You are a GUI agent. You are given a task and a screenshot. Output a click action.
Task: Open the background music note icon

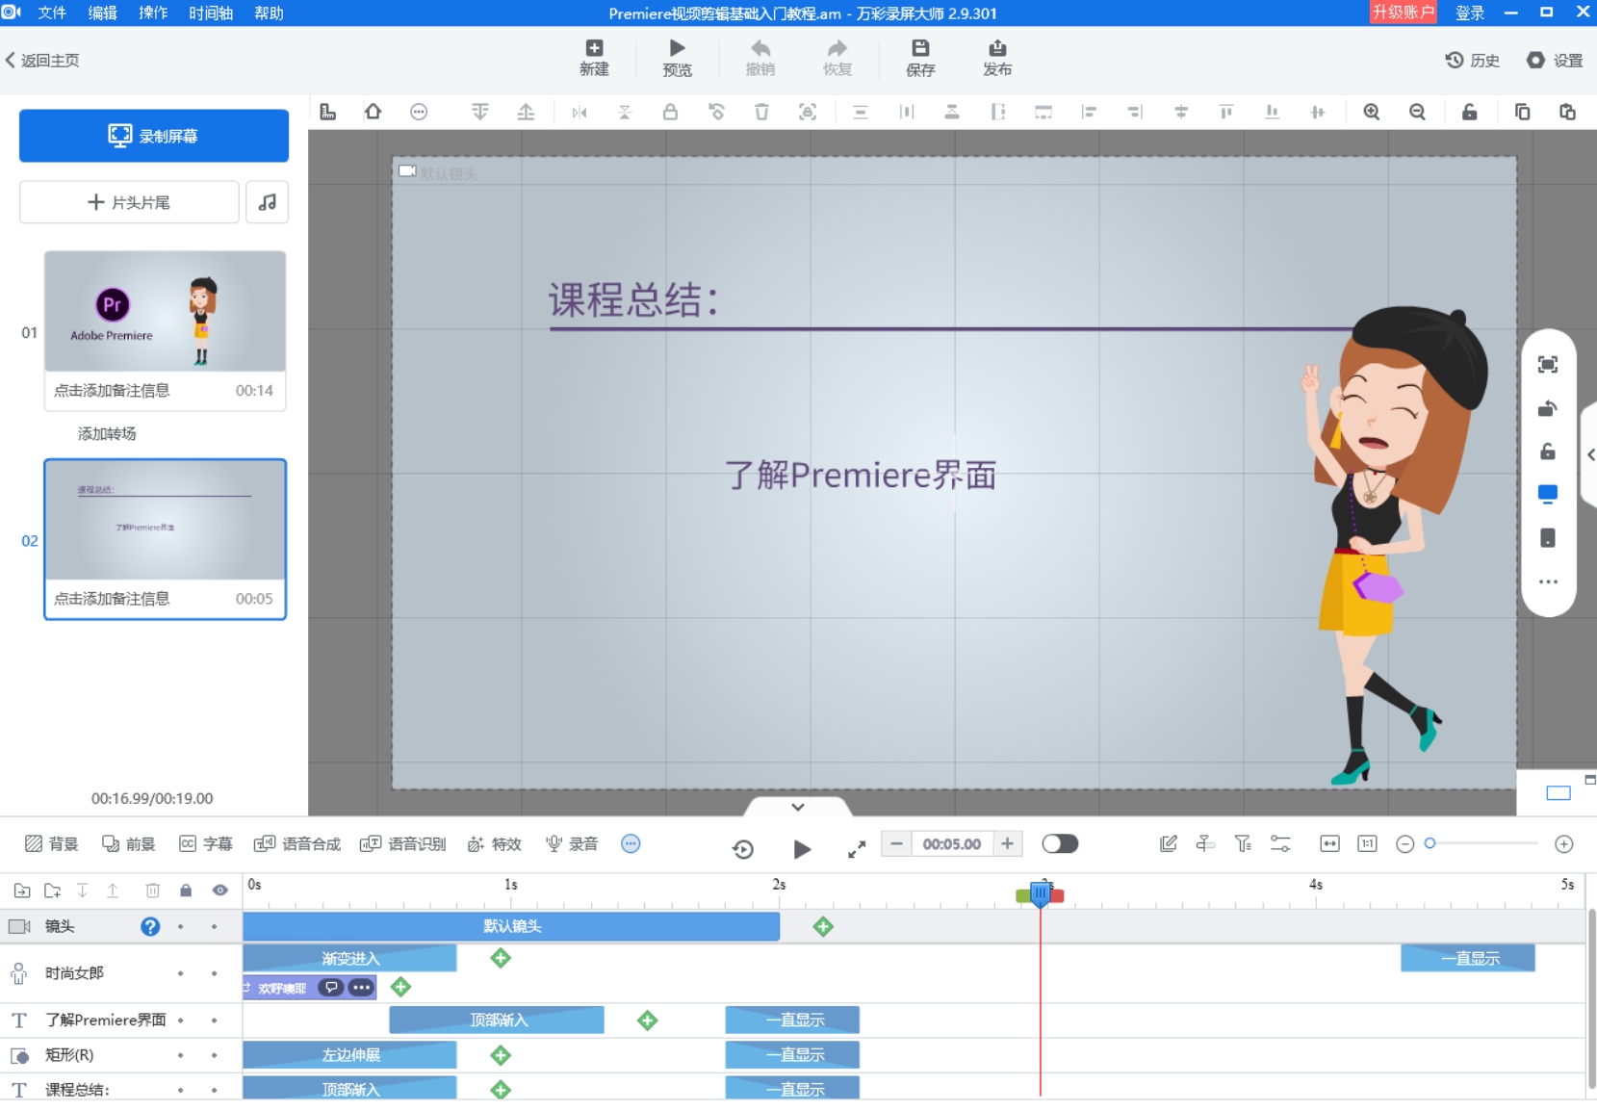[x=268, y=202]
